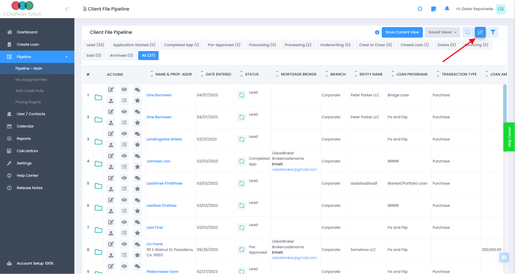Click the Save Current View button
This screenshot has height=274, width=515.
pyautogui.click(x=402, y=32)
